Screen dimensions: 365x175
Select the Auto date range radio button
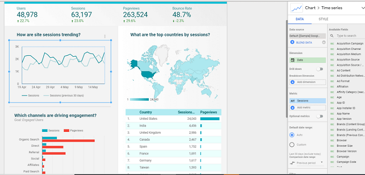[x=292, y=135]
